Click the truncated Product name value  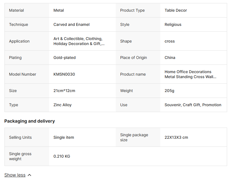(190, 74)
